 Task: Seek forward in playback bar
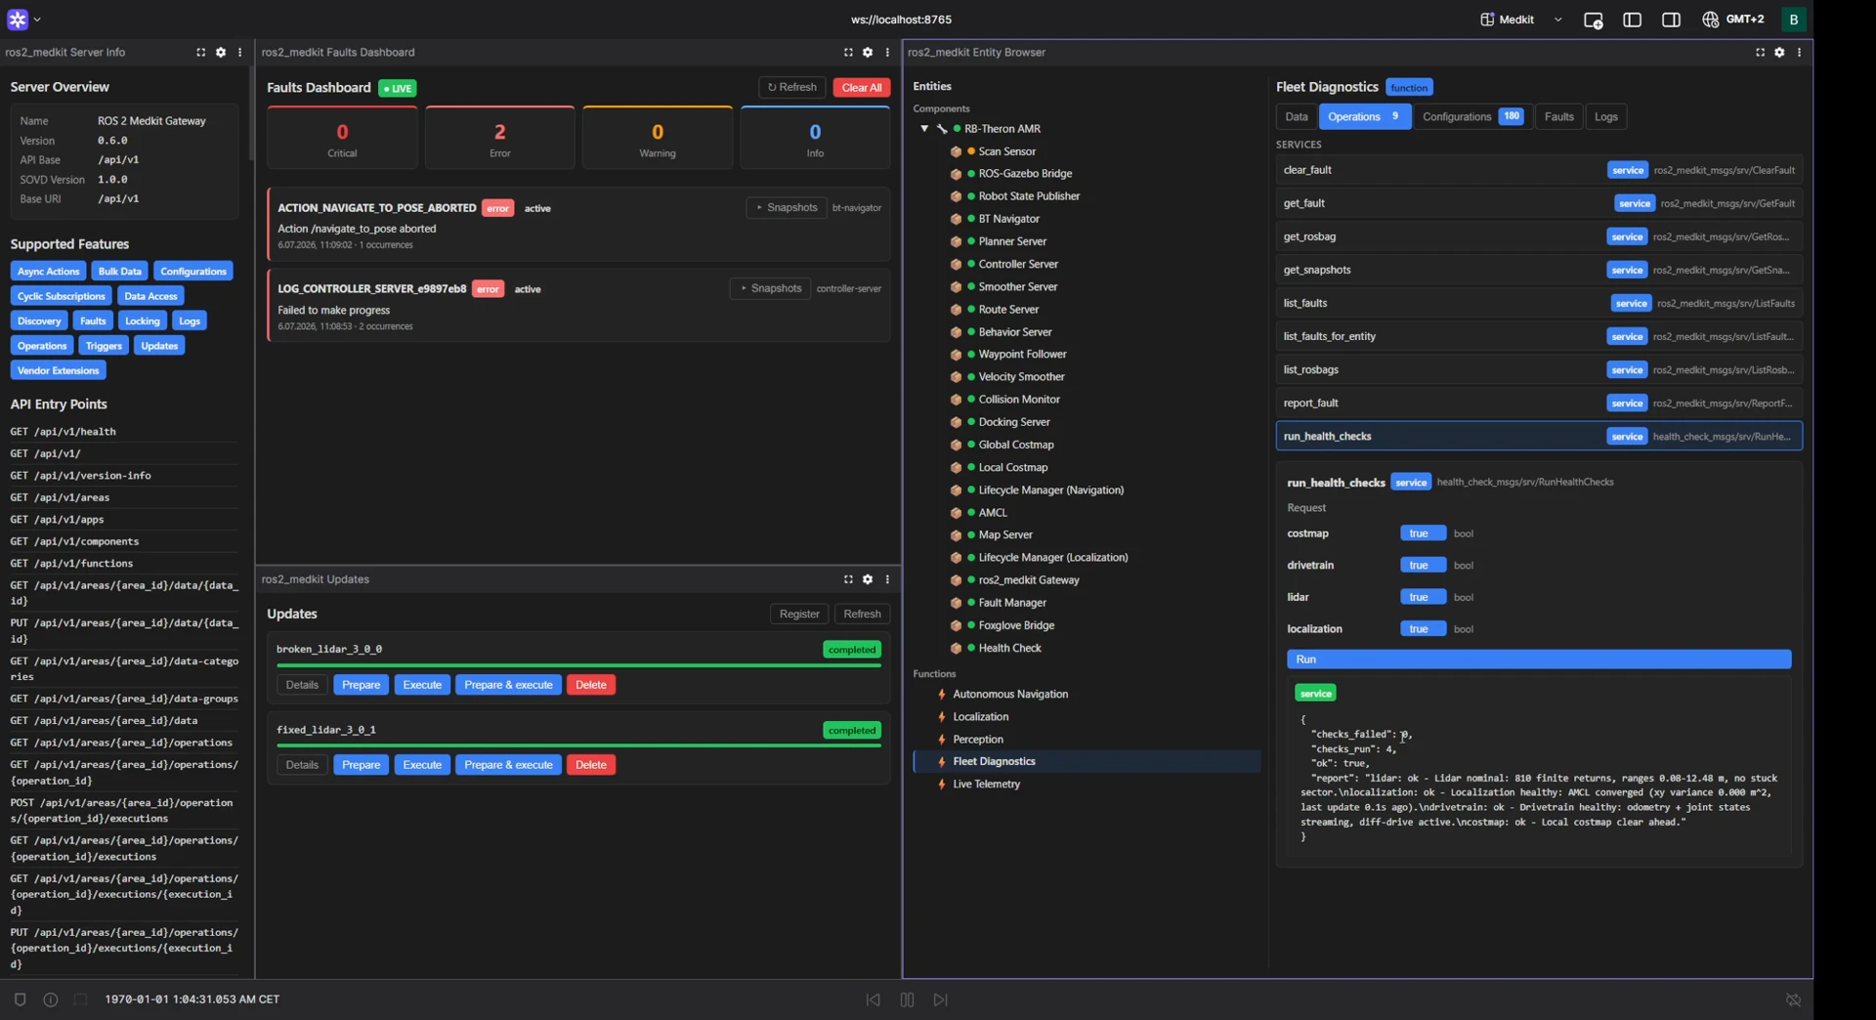[940, 999]
